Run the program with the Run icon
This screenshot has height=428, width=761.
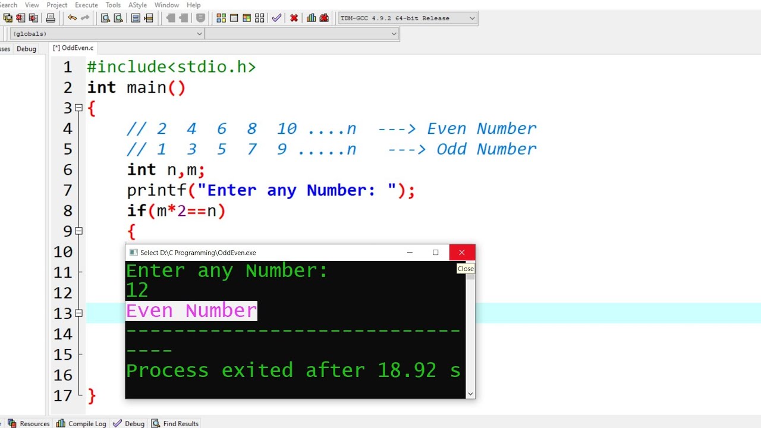point(234,18)
